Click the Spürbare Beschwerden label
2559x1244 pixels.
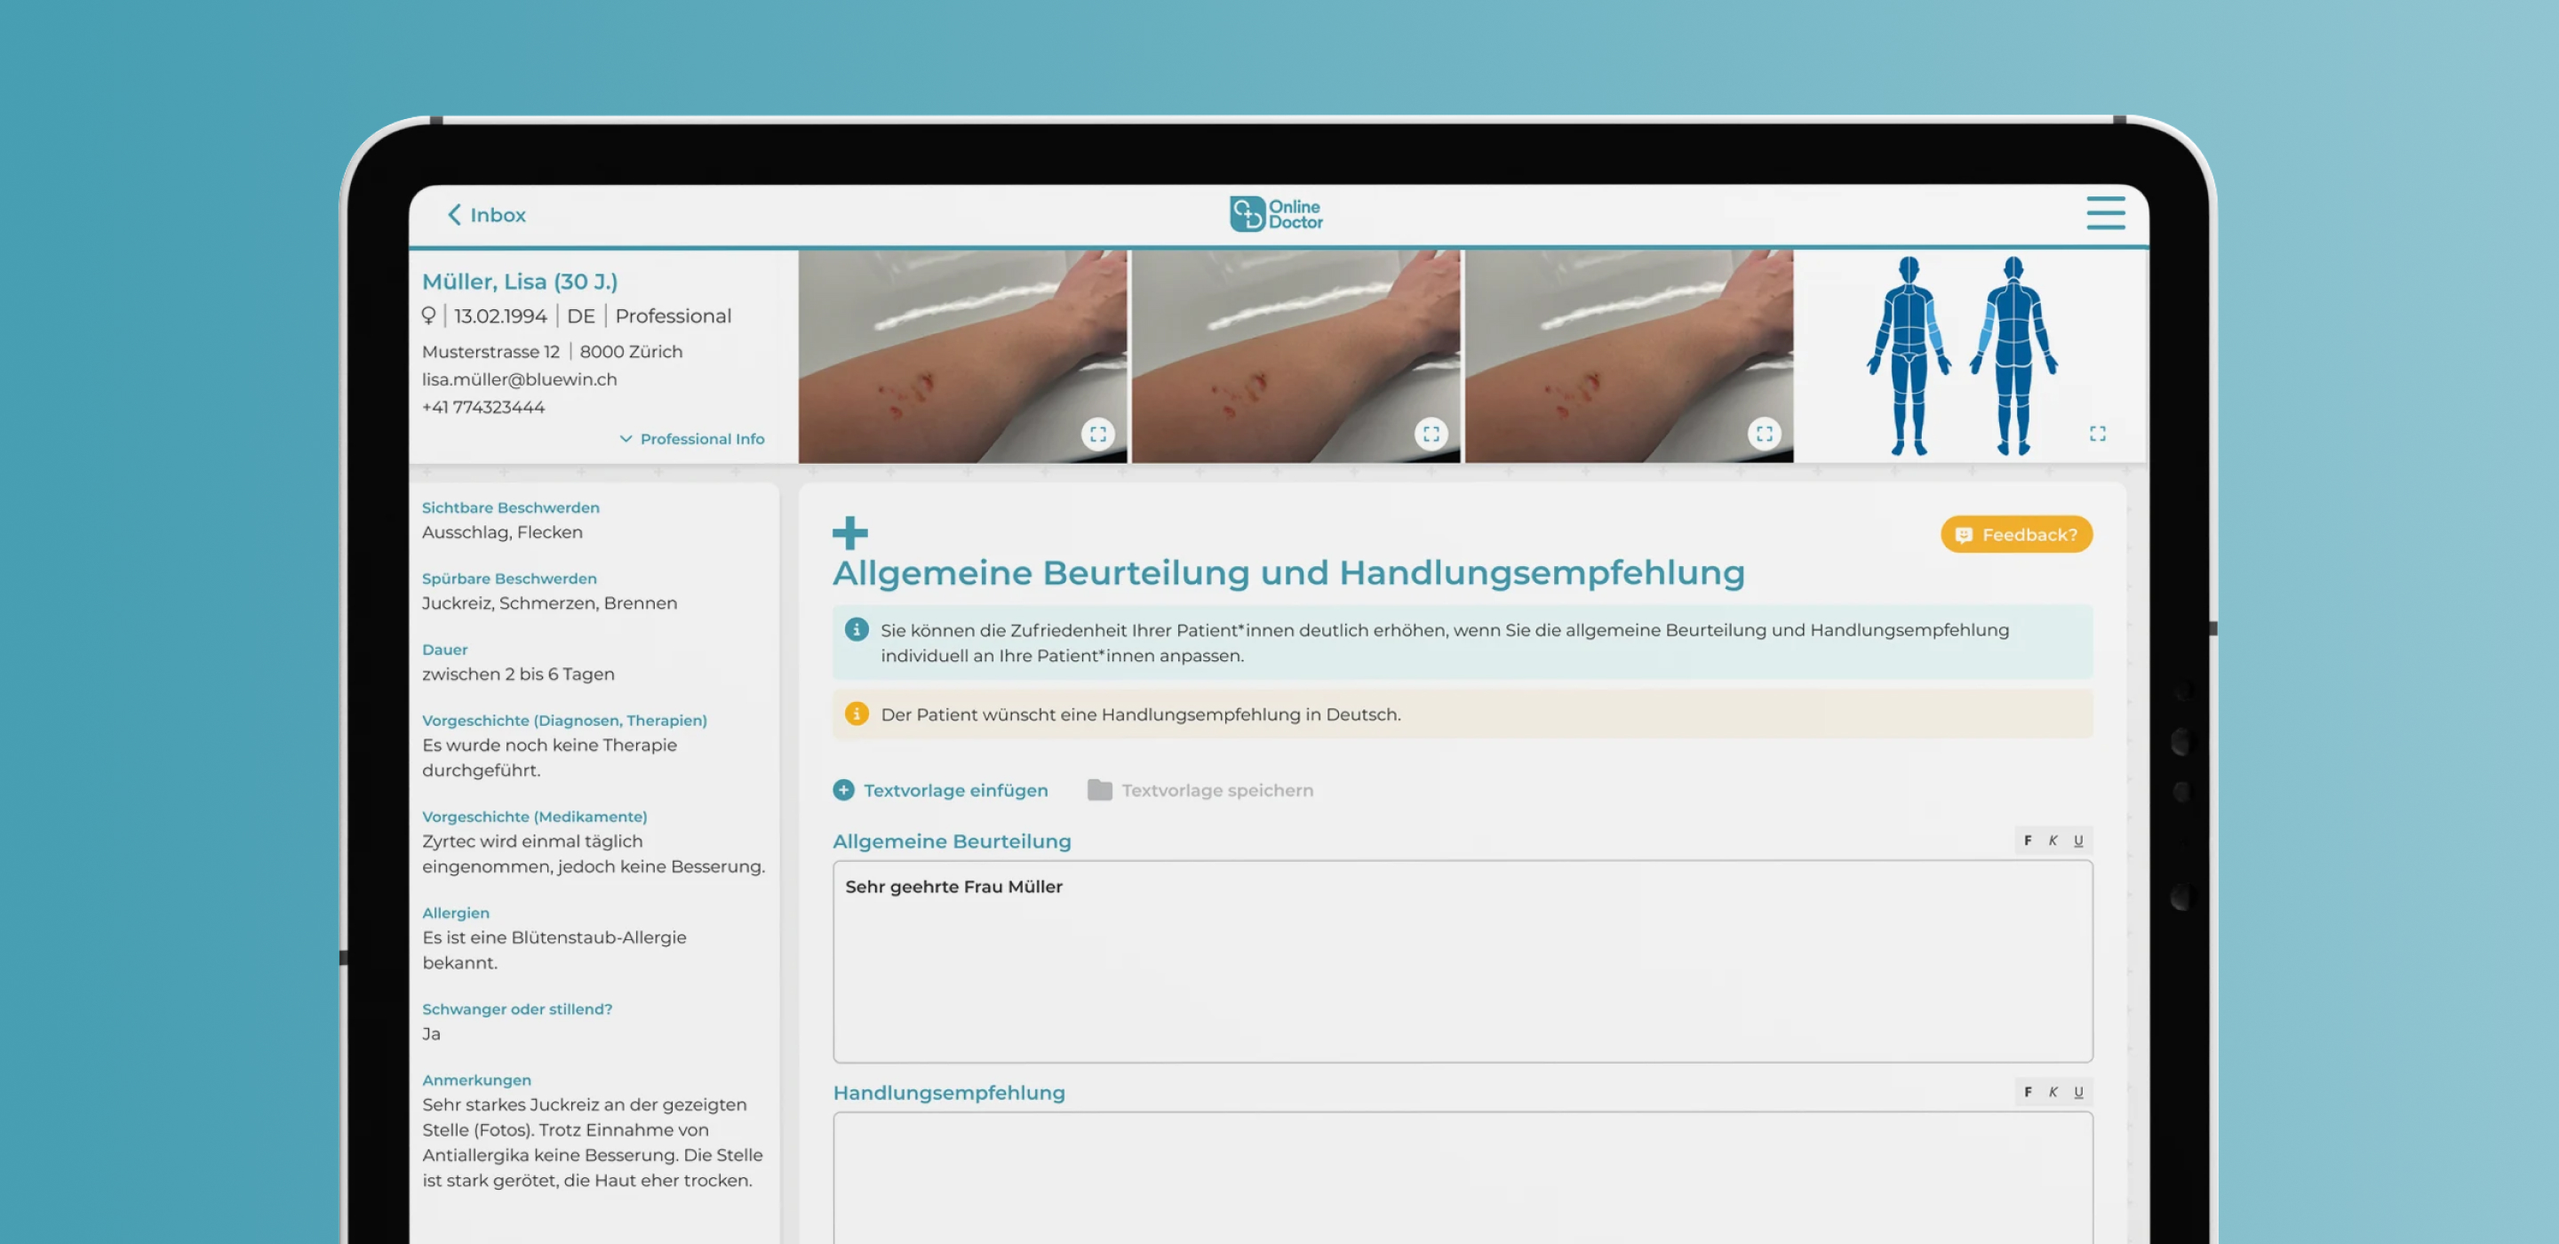(x=510, y=578)
